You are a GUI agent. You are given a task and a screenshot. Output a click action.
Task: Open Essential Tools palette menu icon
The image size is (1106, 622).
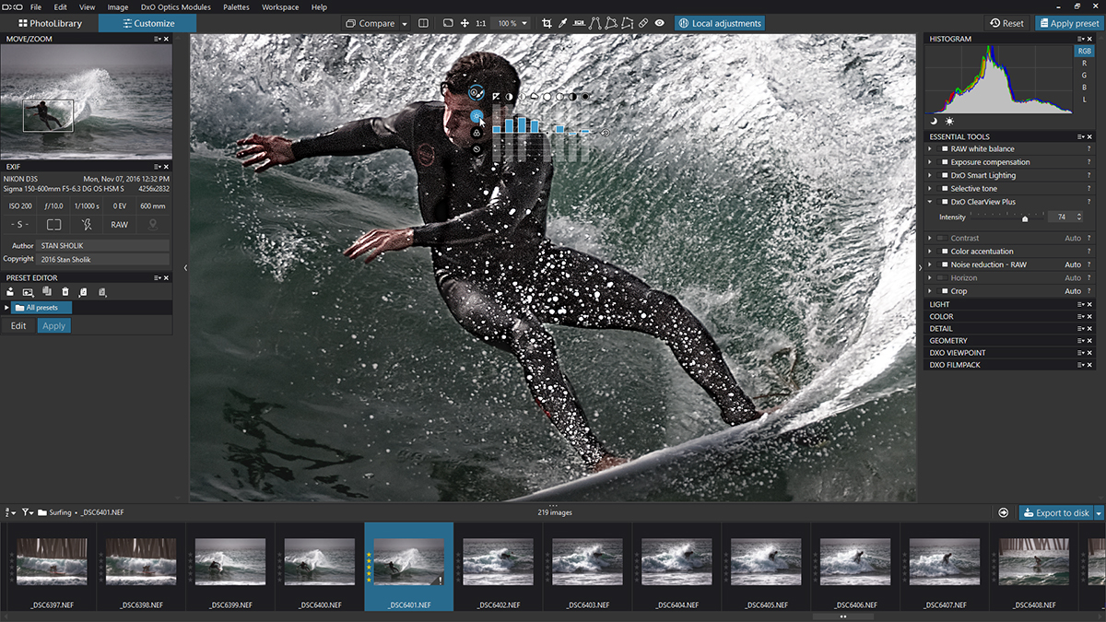(1079, 136)
